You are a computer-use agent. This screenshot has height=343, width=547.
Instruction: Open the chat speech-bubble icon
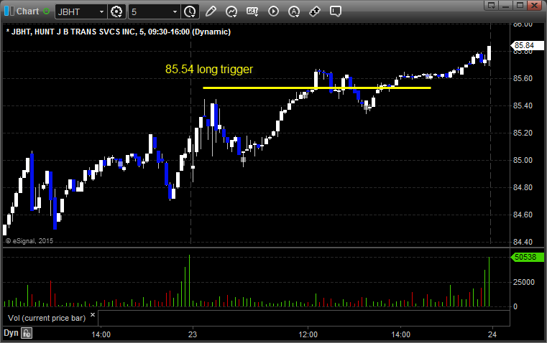coord(335,11)
